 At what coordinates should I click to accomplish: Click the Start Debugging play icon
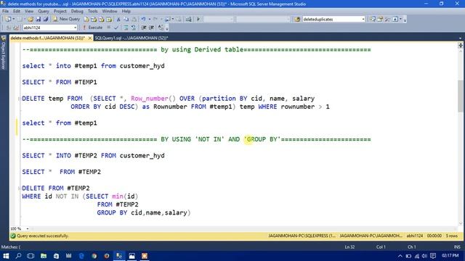pyautogui.click(x=198, y=20)
